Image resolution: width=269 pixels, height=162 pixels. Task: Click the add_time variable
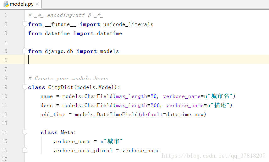pos(53,114)
